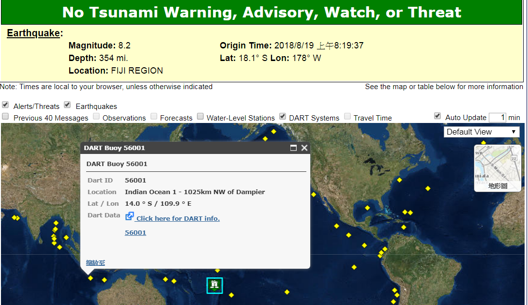Check the Previous 40 Messages box

tap(5, 116)
